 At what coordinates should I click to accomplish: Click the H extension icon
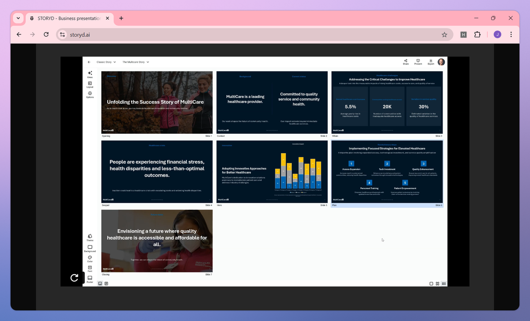(463, 34)
